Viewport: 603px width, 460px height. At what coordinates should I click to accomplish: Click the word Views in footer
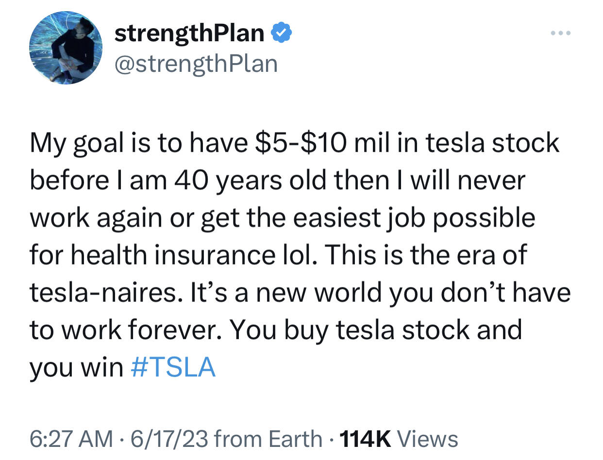point(428,439)
